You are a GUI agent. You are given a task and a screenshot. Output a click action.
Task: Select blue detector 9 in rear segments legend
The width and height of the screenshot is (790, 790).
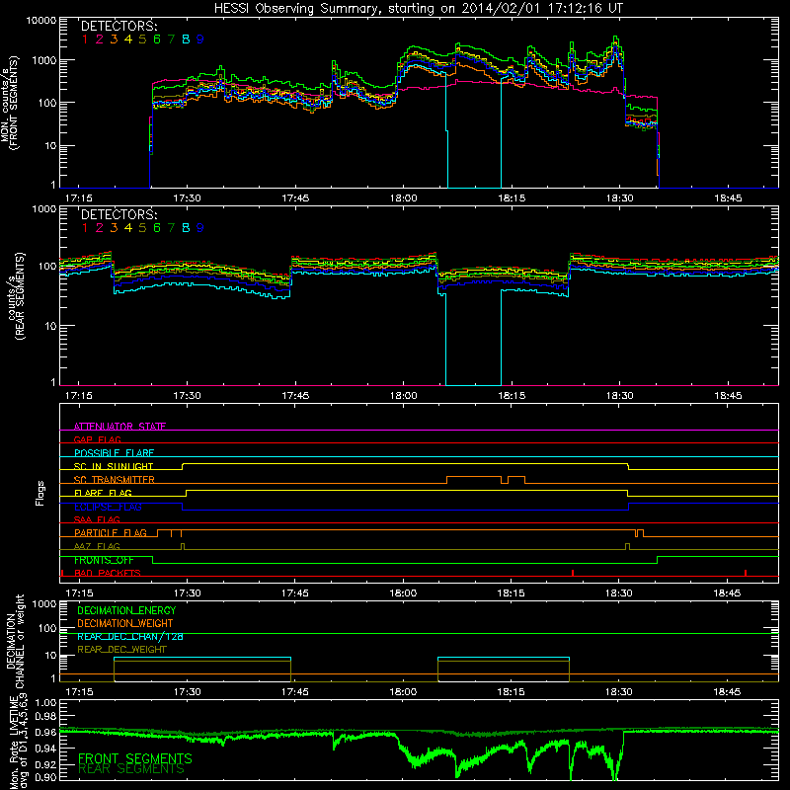coord(200,228)
